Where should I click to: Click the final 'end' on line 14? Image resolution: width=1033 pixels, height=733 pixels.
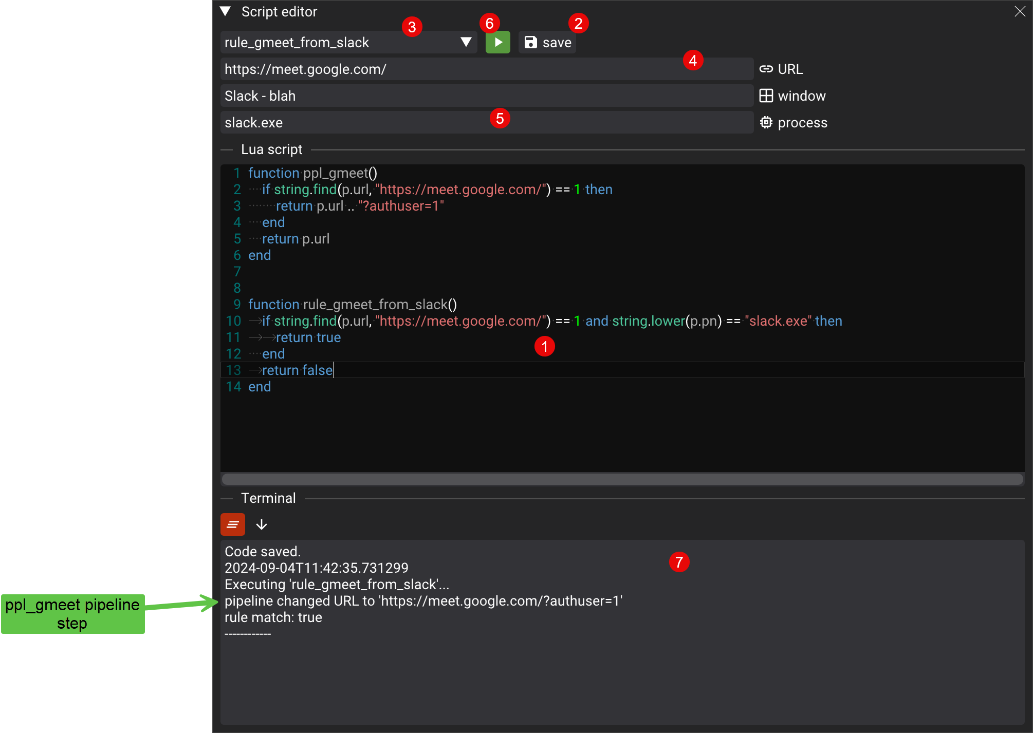260,387
